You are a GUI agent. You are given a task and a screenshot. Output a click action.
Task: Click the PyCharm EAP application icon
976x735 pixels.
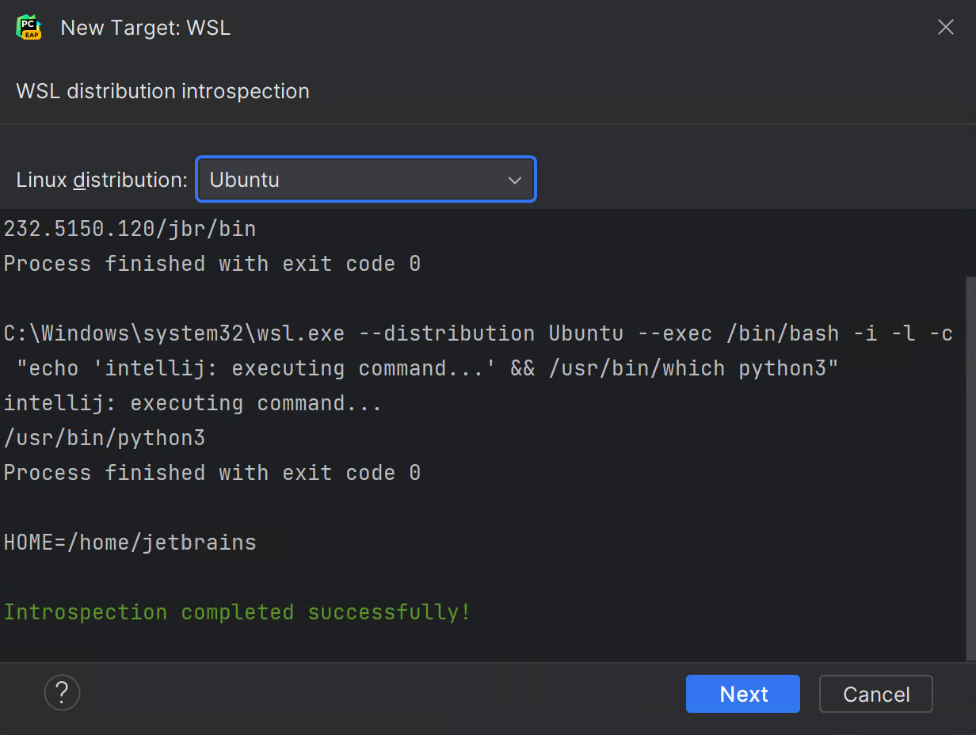click(x=28, y=27)
